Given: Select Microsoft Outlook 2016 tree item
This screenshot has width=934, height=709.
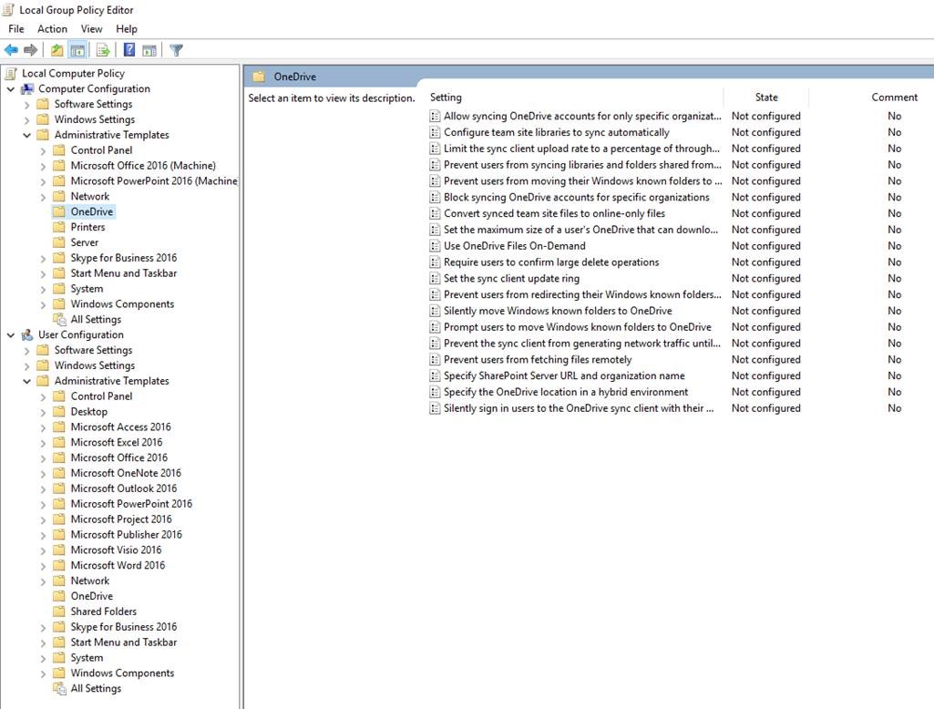Looking at the screenshot, I should click(x=123, y=488).
